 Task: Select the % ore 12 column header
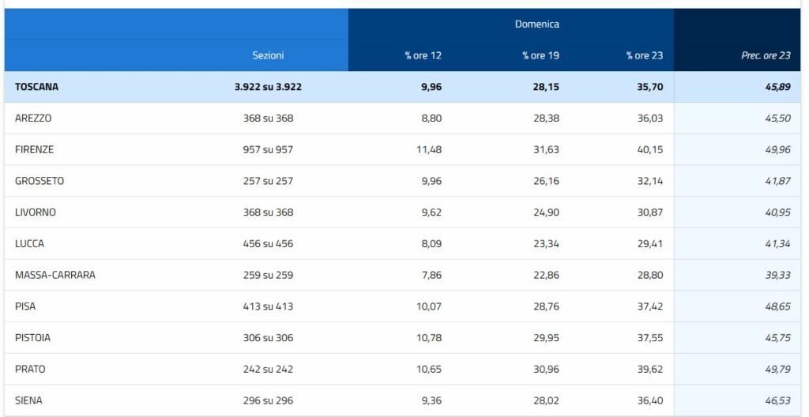423,55
